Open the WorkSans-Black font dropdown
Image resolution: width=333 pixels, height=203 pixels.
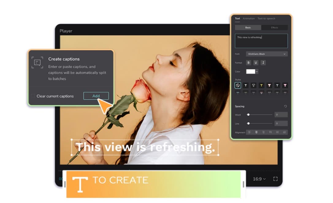pyautogui.click(x=266, y=54)
